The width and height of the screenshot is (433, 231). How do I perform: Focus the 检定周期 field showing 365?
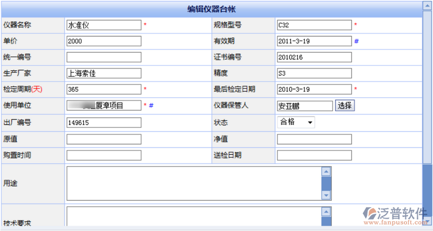tap(103, 89)
